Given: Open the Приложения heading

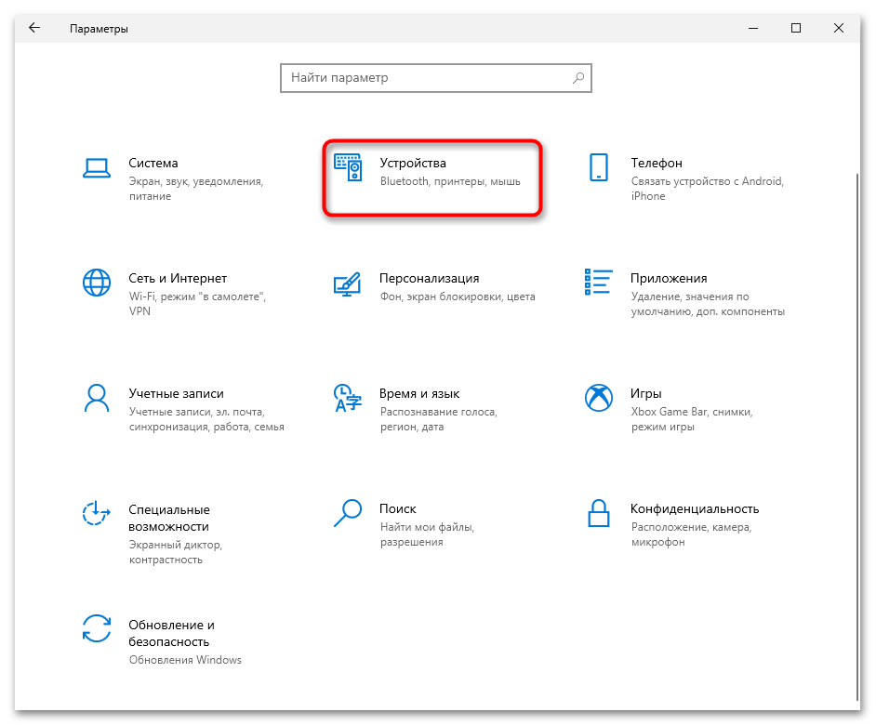Looking at the screenshot, I should coord(669,278).
